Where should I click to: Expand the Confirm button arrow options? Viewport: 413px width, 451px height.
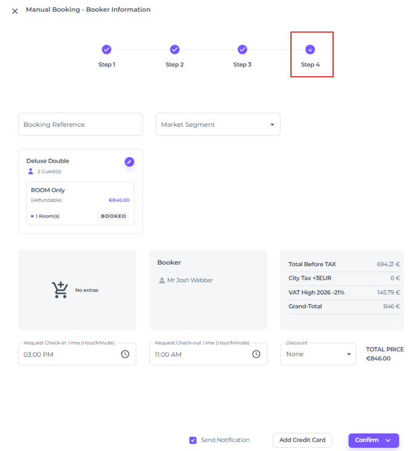point(388,440)
